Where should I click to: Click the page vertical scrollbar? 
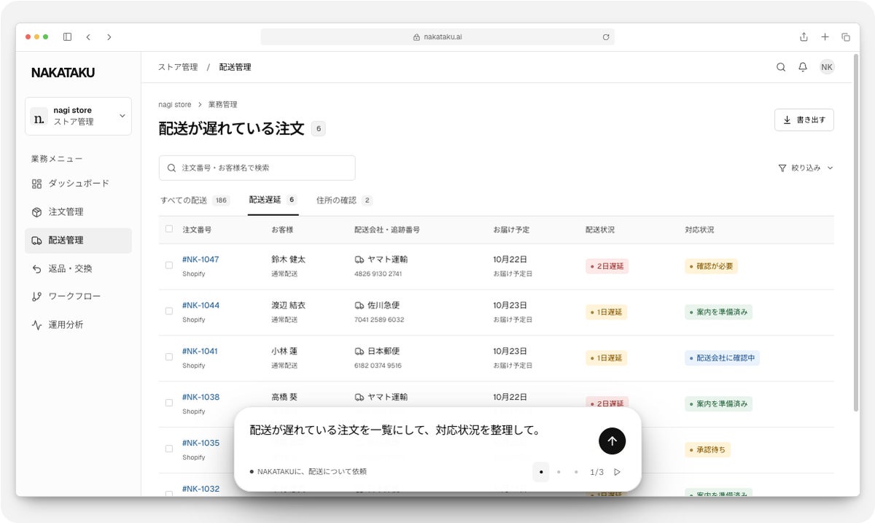tap(855, 232)
